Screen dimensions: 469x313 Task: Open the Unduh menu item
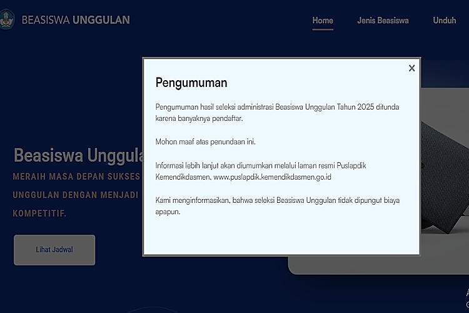[445, 21]
